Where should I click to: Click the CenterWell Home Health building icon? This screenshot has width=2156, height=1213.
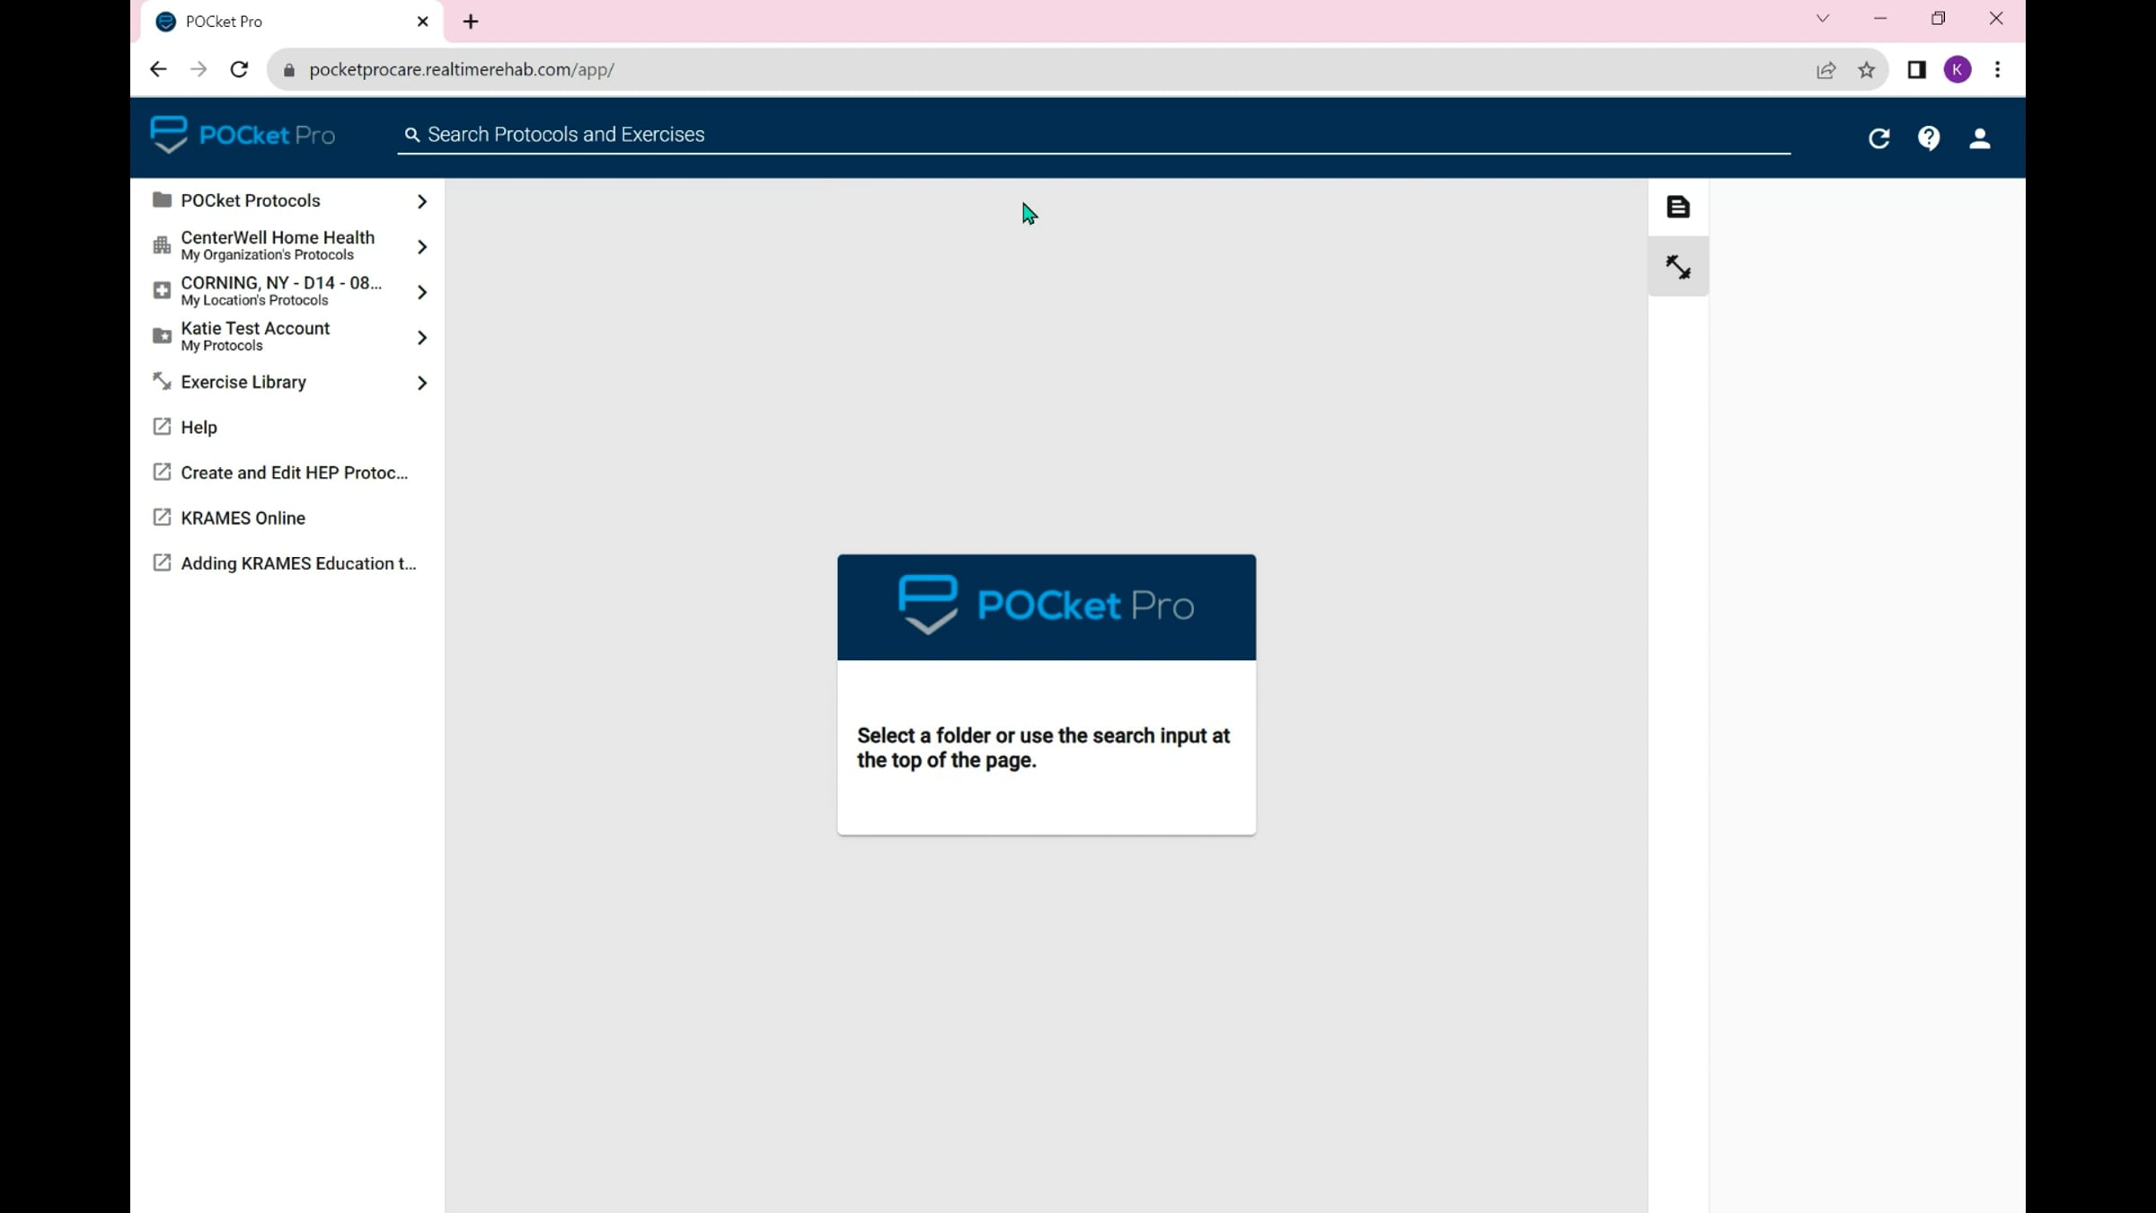pyautogui.click(x=162, y=245)
